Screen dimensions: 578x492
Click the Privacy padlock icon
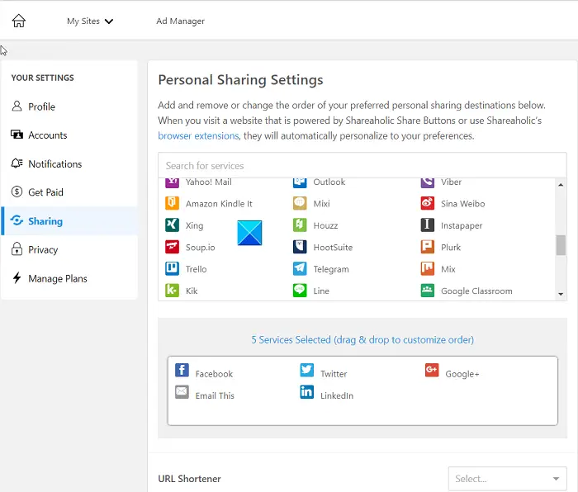click(x=17, y=248)
